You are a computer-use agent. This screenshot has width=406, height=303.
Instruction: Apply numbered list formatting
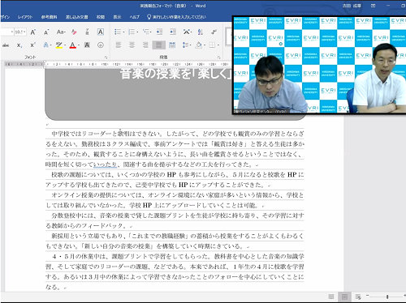(x=132, y=32)
